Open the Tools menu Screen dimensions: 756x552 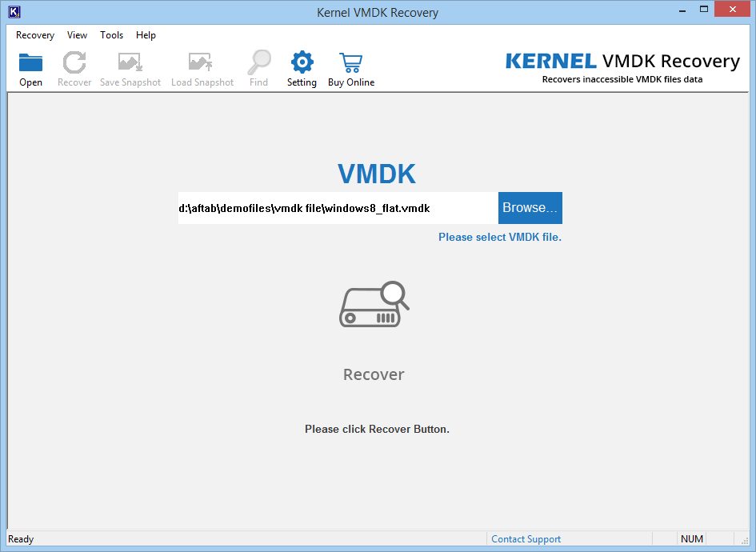tap(111, 35)
